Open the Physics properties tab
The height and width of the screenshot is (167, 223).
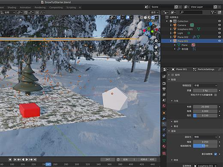164,129
